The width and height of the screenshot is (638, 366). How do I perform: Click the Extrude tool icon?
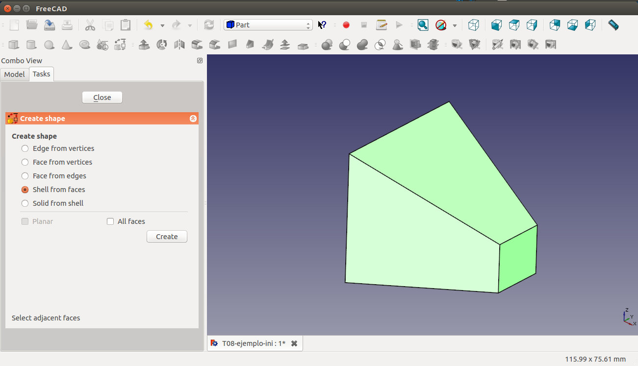[144, 45]
